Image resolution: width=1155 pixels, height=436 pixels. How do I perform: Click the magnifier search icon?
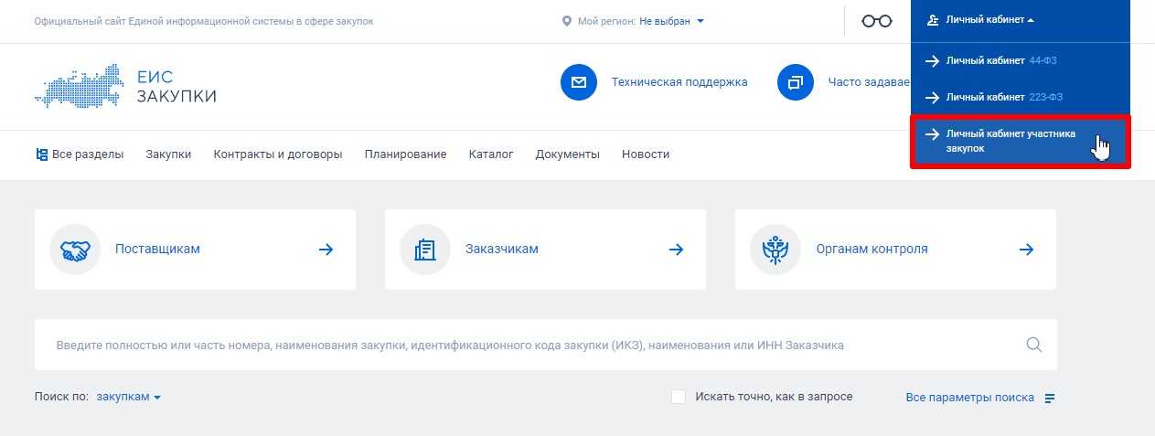tap(1034, 345)
